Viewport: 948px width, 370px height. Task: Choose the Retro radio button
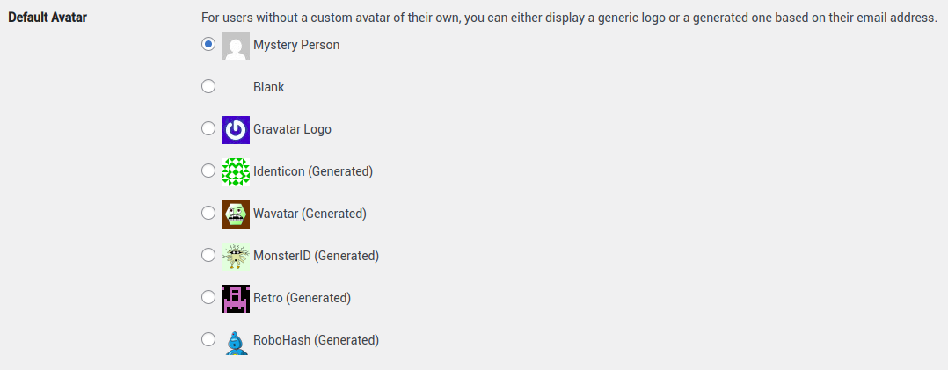pyautogui.click(x=208, y=297)
